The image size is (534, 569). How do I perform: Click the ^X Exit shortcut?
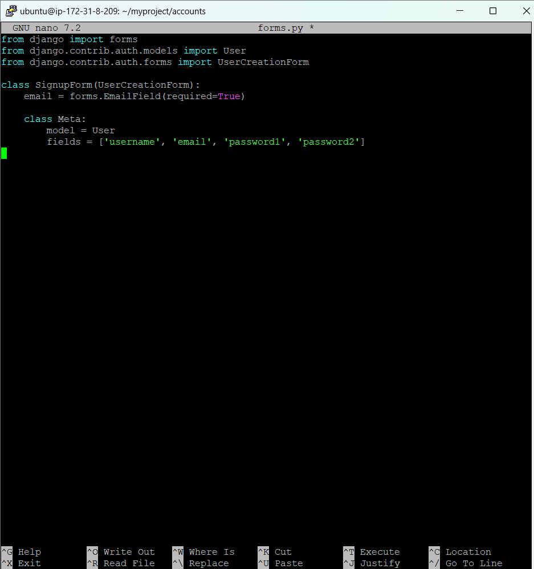tap(21, 563)
